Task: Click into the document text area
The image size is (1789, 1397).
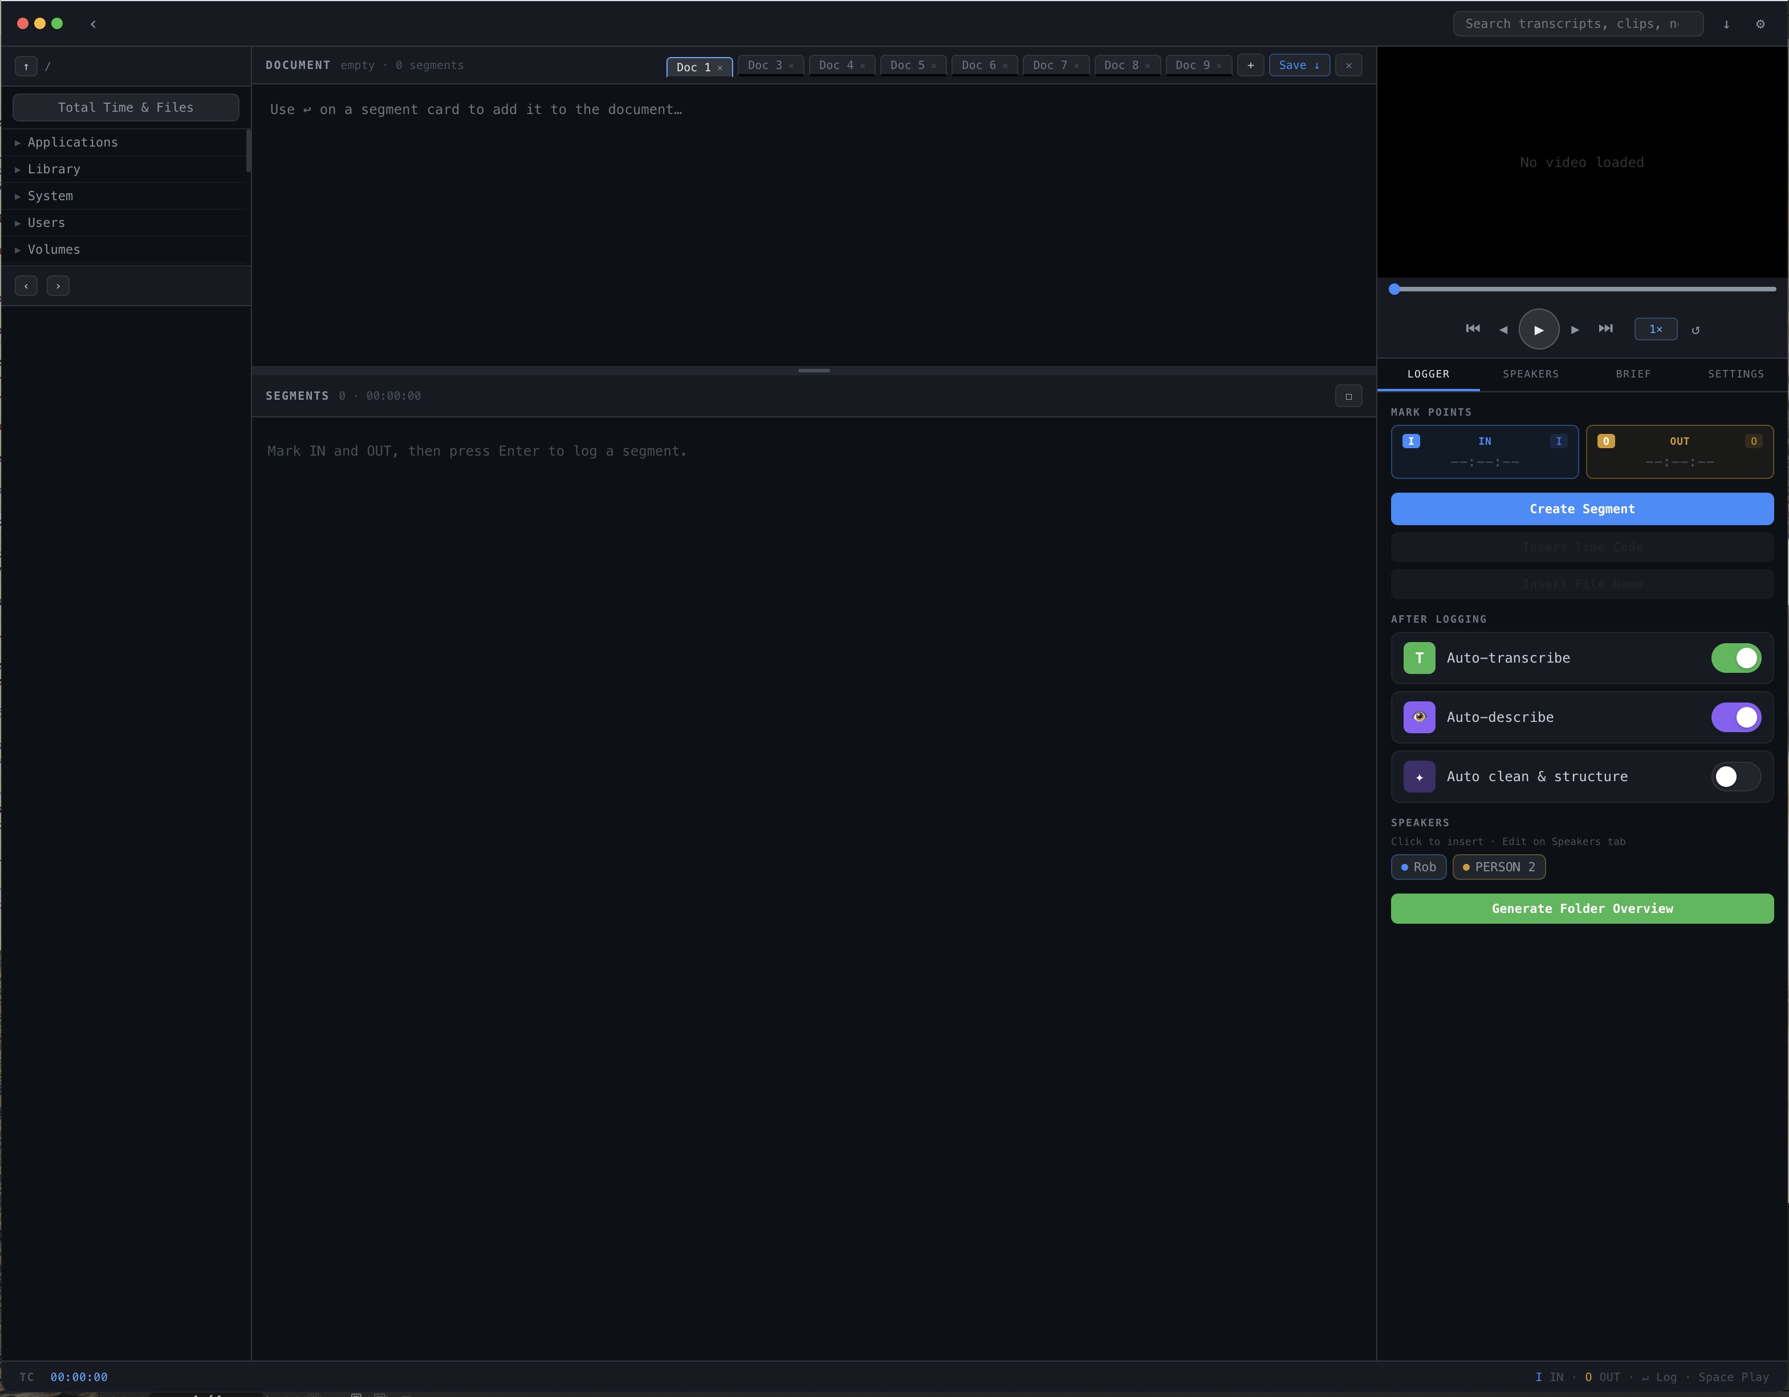Action: tap(814, 225)
